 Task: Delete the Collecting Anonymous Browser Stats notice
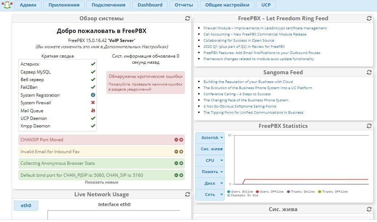click(x=181, y=163)
